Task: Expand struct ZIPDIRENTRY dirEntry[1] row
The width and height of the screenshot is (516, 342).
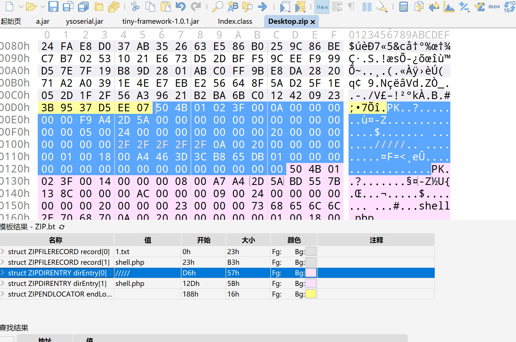Action: click(x=3, y=283)
